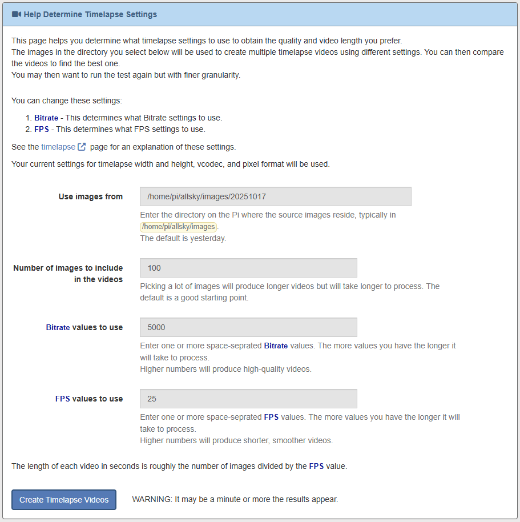Image resolution: width=520 pixels, height=522 pixels.
Task: Click FPS link in 'FPS values to use' label
Action: (63, 399)
